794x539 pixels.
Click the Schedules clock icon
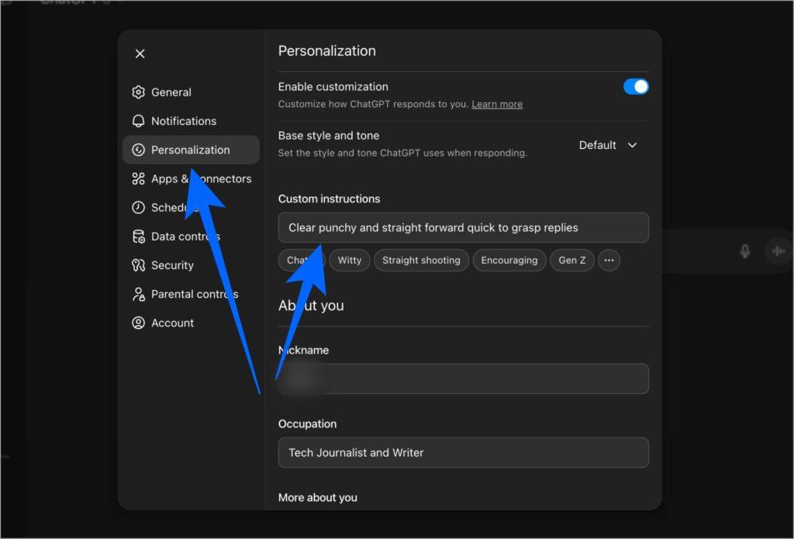pos(138,207)
